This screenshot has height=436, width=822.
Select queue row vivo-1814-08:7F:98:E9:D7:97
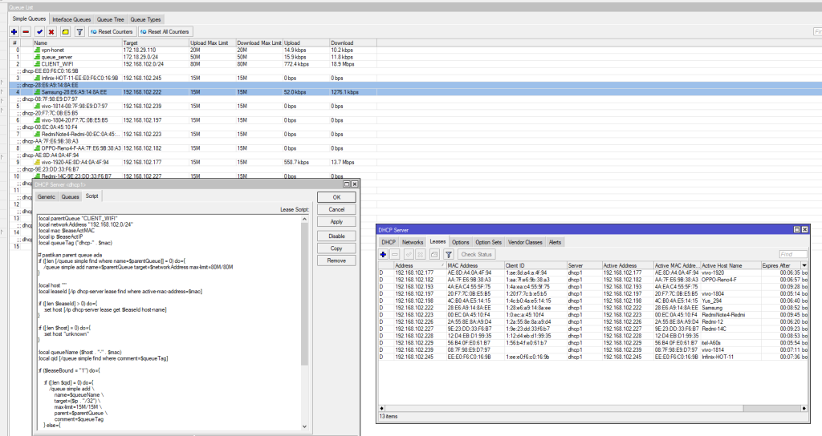193,107
